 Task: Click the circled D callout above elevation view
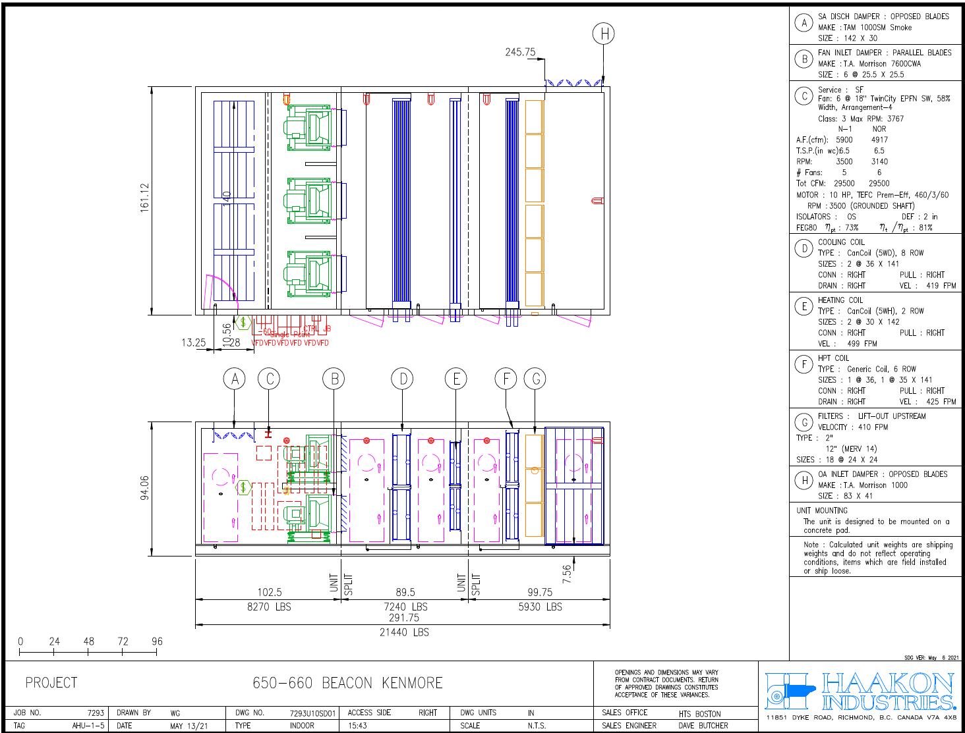(x=403, y=379)
